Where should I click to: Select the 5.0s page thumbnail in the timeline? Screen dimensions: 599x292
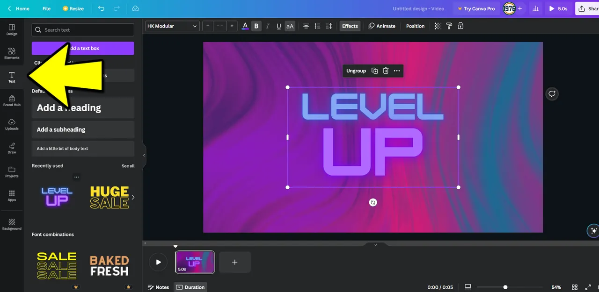pos(195,262)
